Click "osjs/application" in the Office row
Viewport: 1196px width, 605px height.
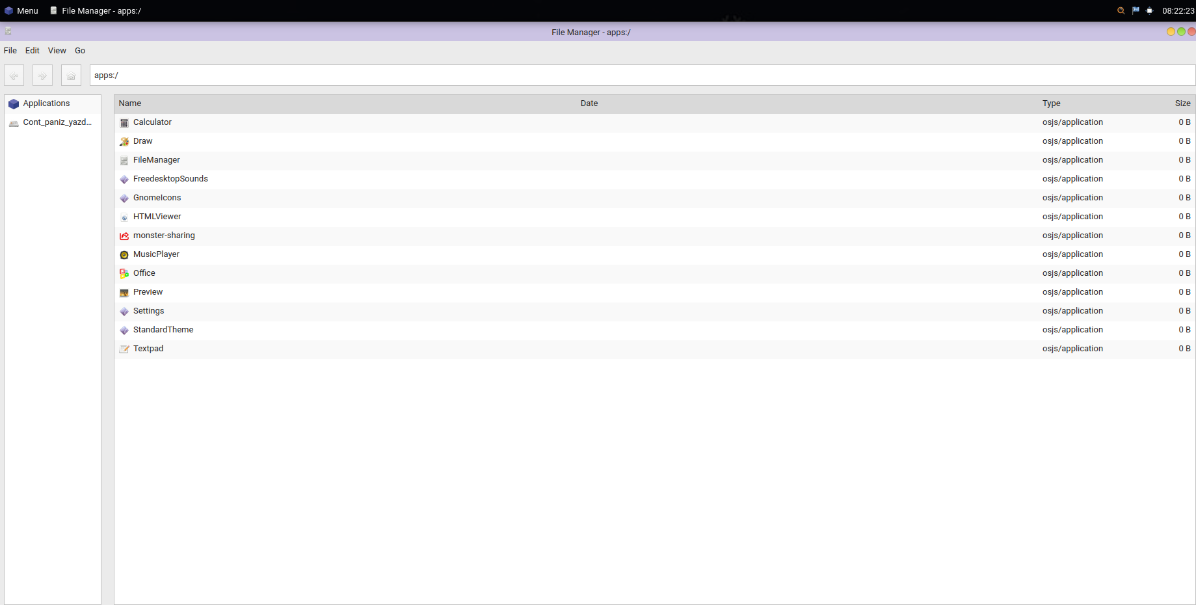1072,273
